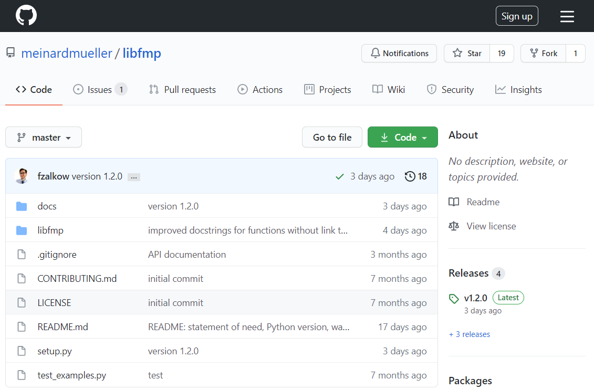Click the fzalkow avatar thumbnail

[22, 176]
